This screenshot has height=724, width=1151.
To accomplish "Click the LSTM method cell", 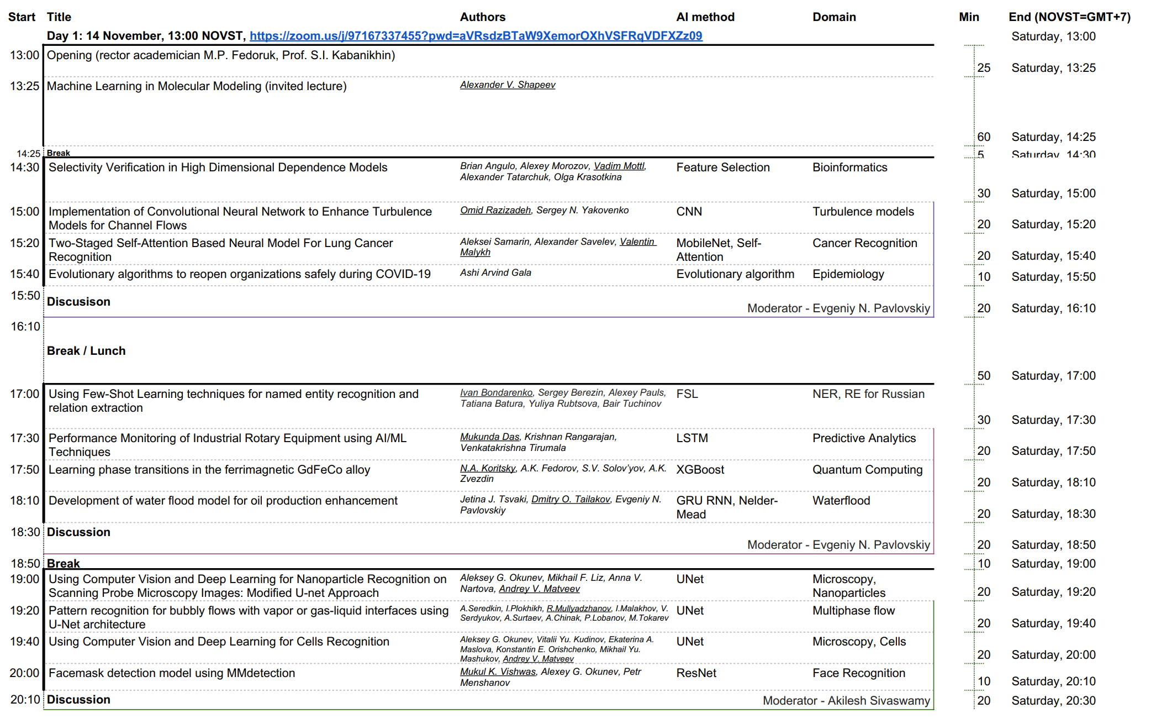I will point(692,438).
